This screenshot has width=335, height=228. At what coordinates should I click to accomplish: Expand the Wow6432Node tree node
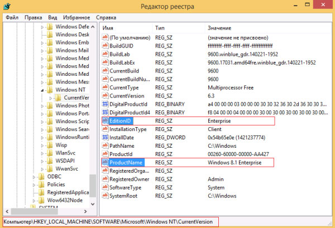33,201
